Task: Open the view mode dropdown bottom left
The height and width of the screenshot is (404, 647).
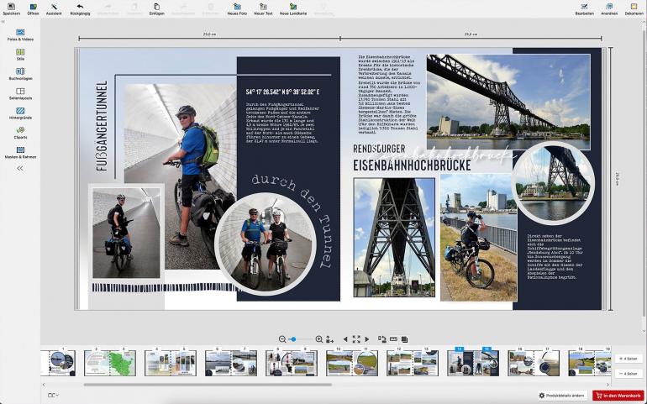Action: click(54, 395)
